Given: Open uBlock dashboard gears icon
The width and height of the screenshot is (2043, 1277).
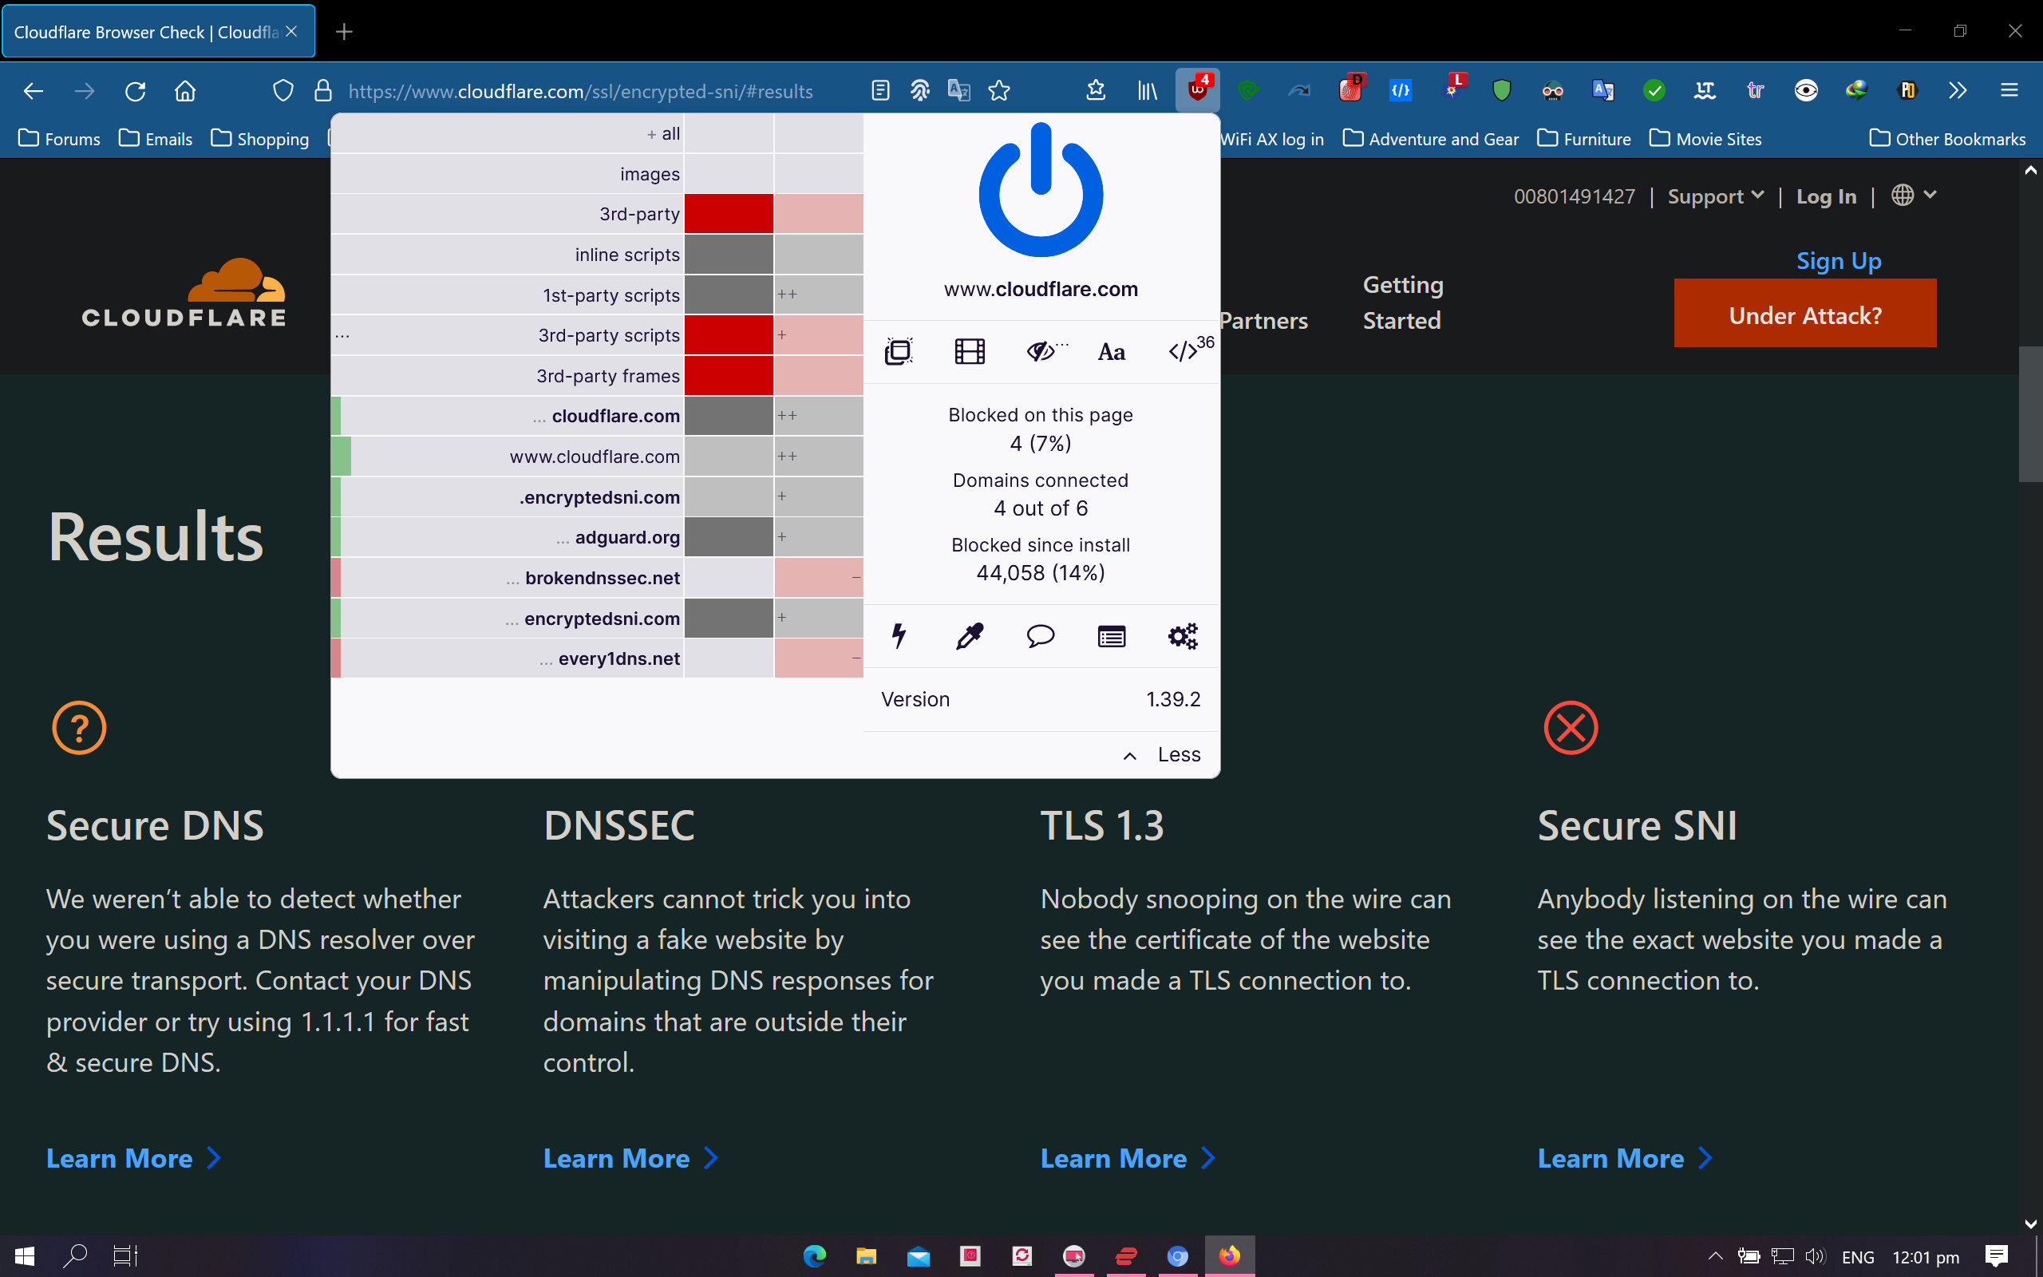Looking at the screenshot, I should [x=1182, y=636].
